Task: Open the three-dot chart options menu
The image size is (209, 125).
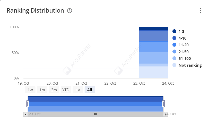Action: [x=201, y=11]
